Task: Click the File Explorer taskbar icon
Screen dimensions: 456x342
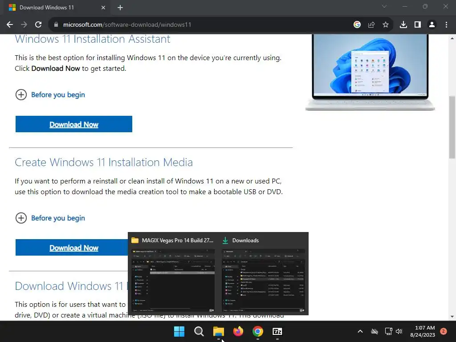Action: coord(218,331)
